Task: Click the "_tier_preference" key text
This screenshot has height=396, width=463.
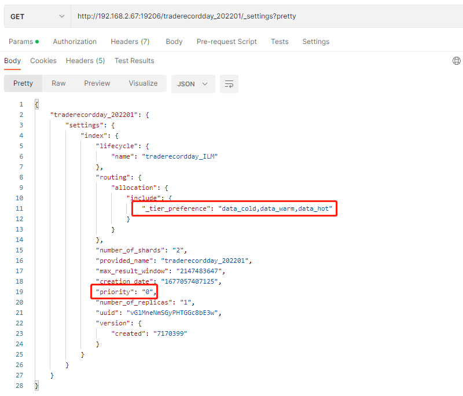Action: [x=177, y=209]
